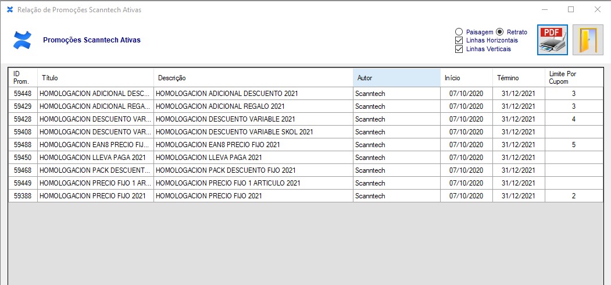Viewport: 611px width, 285px height.
Task: Click description HOMOLOGACION PACK DESCUENTO FIJO 2021
Action: click(x=253, y=170)
